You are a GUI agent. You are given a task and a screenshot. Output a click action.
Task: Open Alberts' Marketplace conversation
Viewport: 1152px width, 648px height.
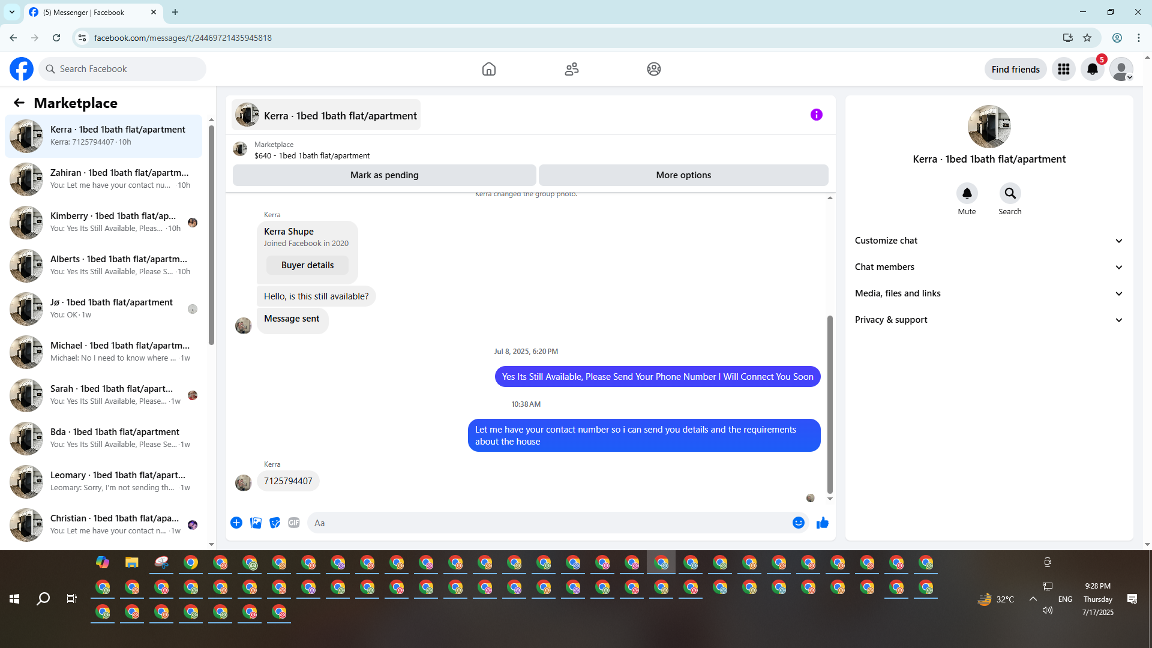click(104, 265)
